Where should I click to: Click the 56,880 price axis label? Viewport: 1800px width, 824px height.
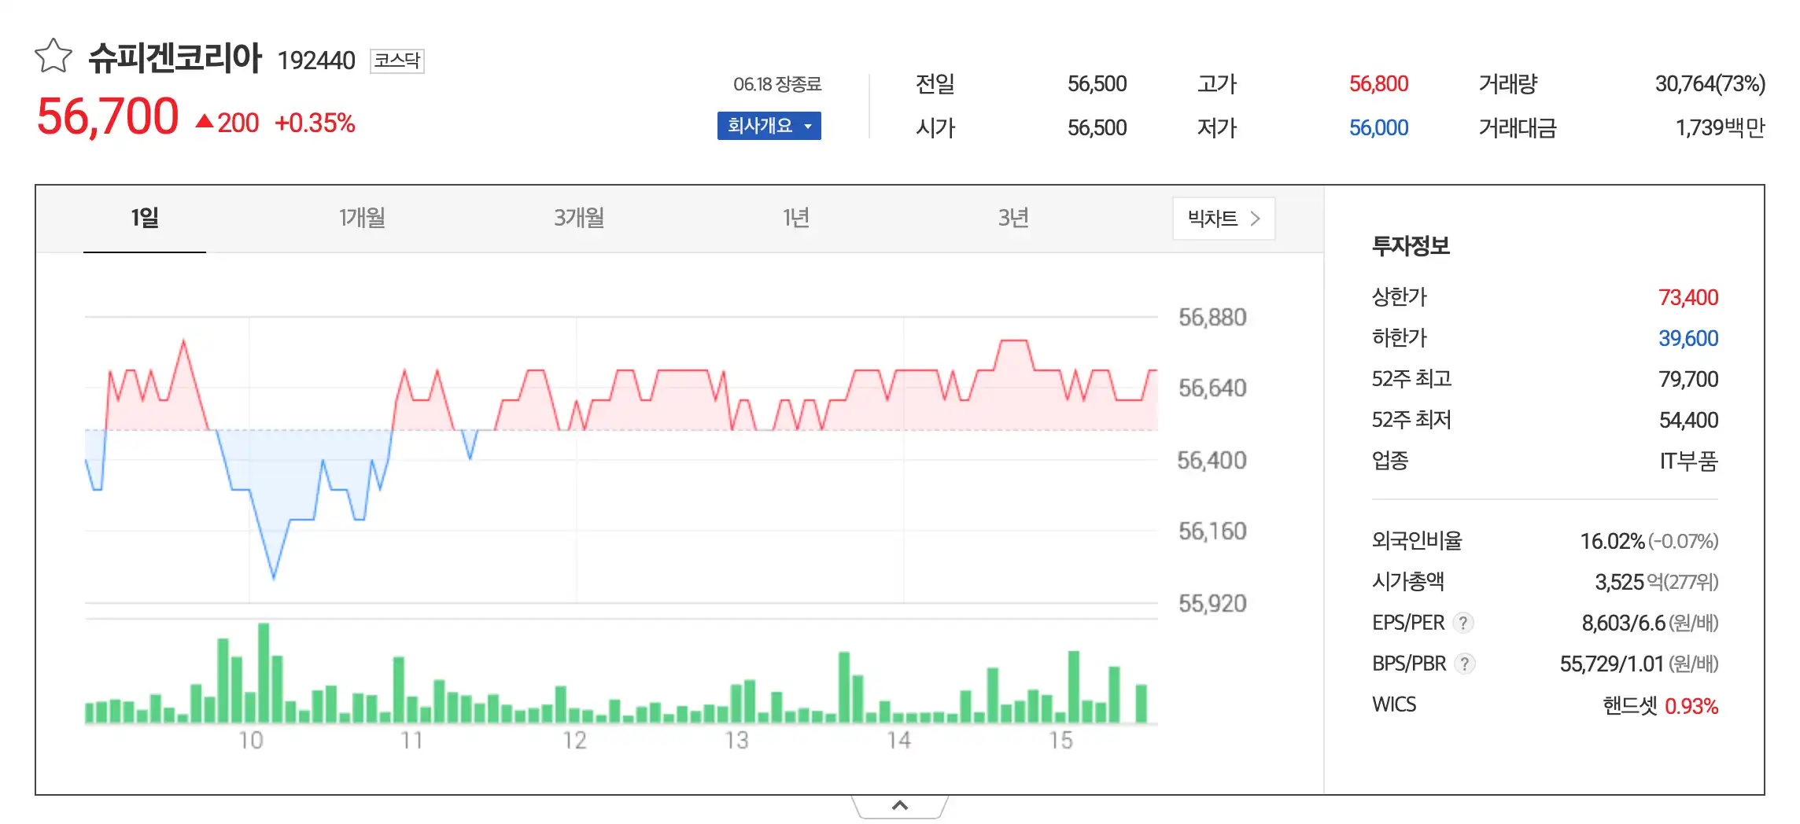1212,318
